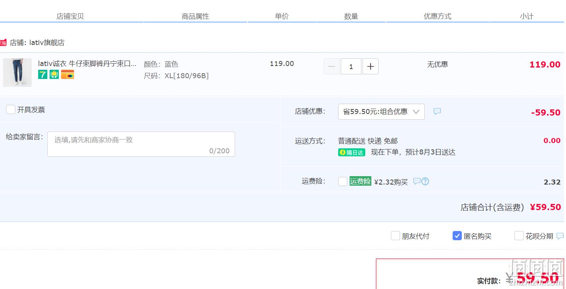Click the 单价 column header
This screenshot has height=289, width=566.
(x=282, y=16)
